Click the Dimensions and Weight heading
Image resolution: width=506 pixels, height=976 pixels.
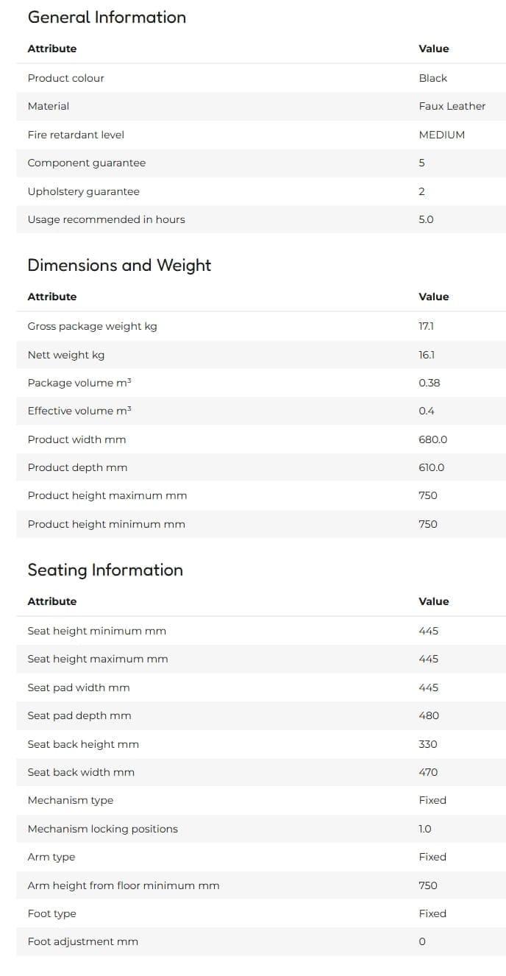click(119, 265)
